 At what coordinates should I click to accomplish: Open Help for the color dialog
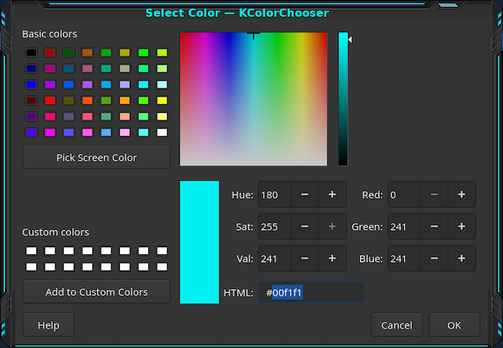[48, 325]
